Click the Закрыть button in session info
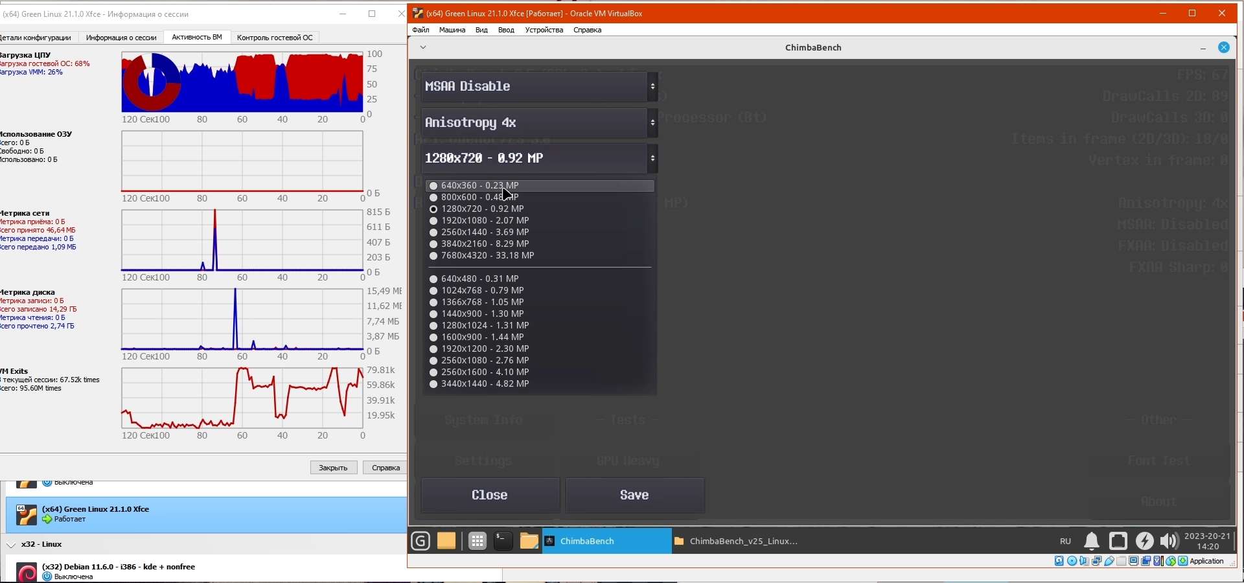Screen dimensions: 1244x583 click(334, 468)
